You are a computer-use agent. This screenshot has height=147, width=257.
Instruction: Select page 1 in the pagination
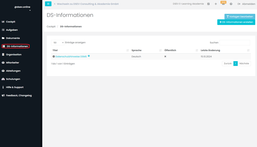coord(235,63)
